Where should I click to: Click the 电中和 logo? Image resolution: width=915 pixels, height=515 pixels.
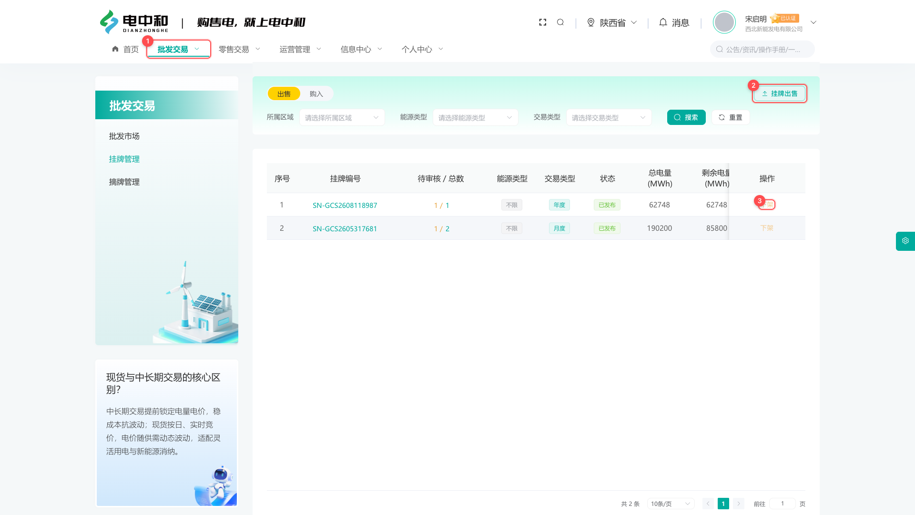coord(134,22)
